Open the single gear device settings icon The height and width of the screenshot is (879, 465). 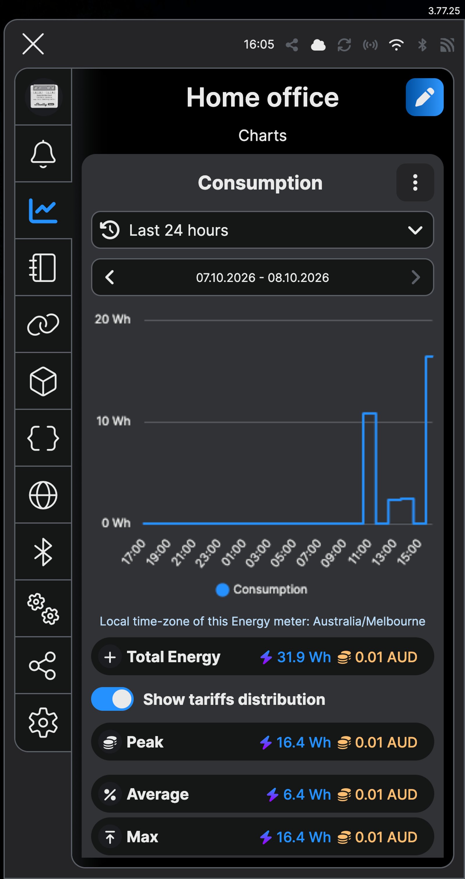tap(43, 722)
